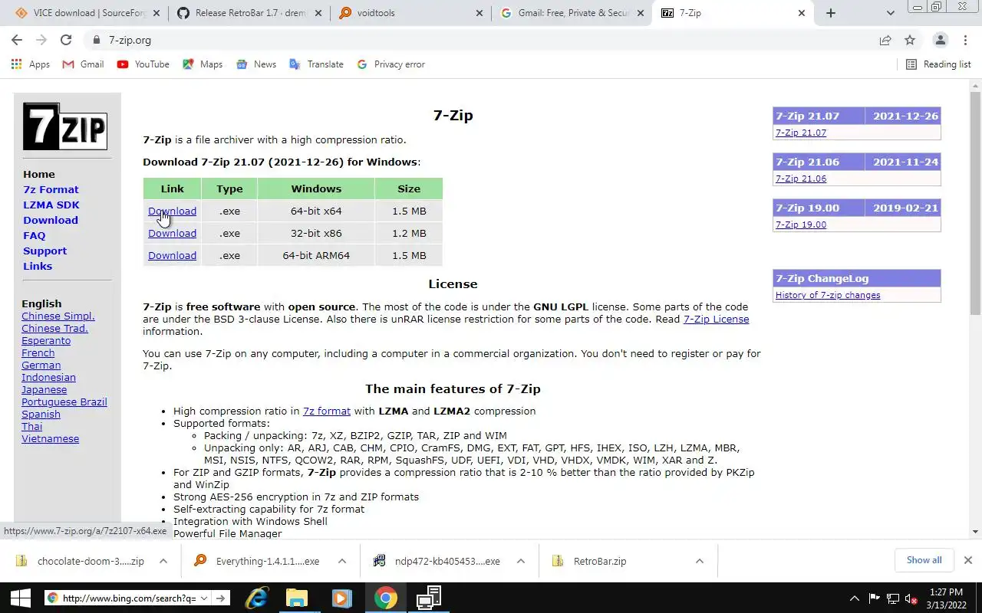Download 64-bit x64 7-Zip exe
This screenshot has height=613, width=982.
[x=172, y=211]
